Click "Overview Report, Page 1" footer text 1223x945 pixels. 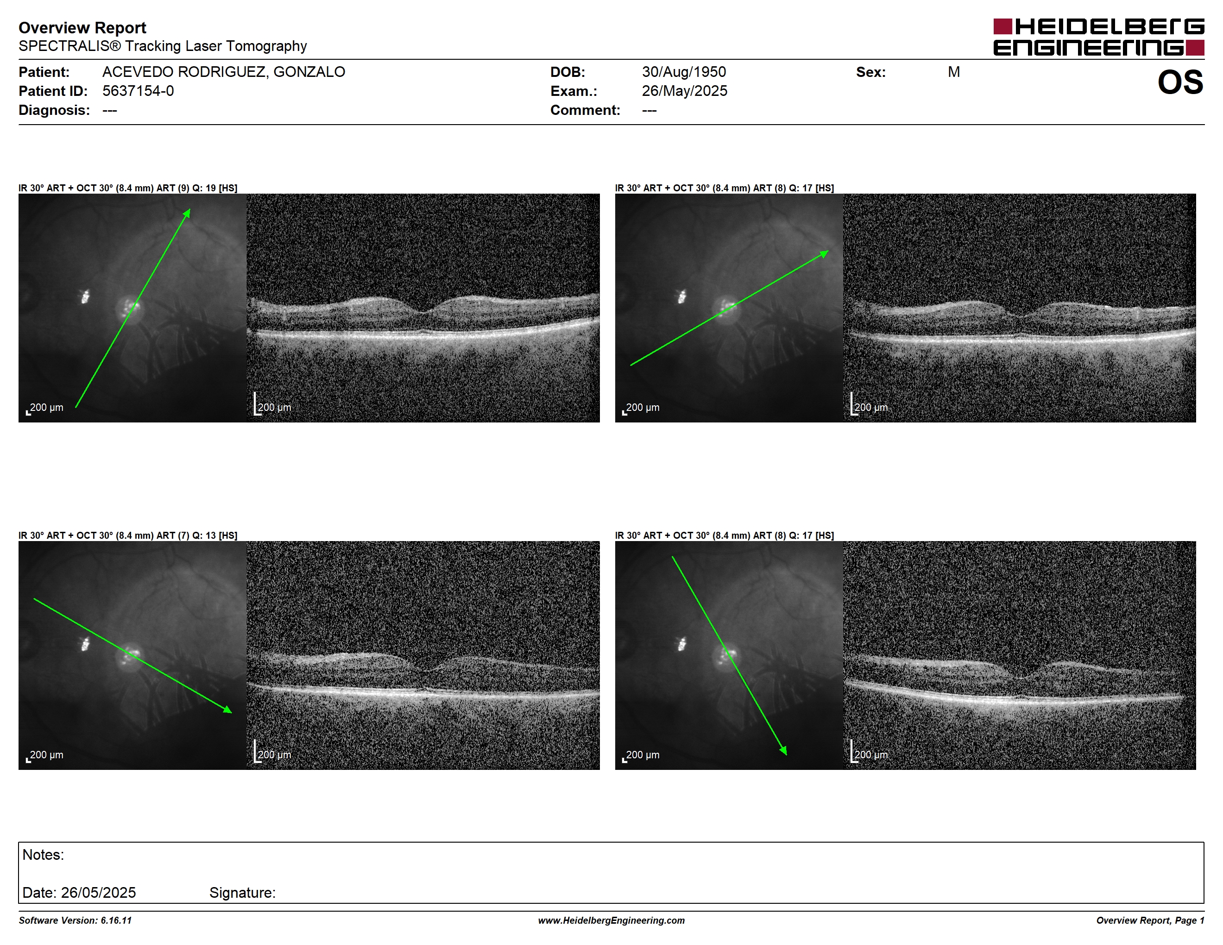pos(1150,920)
